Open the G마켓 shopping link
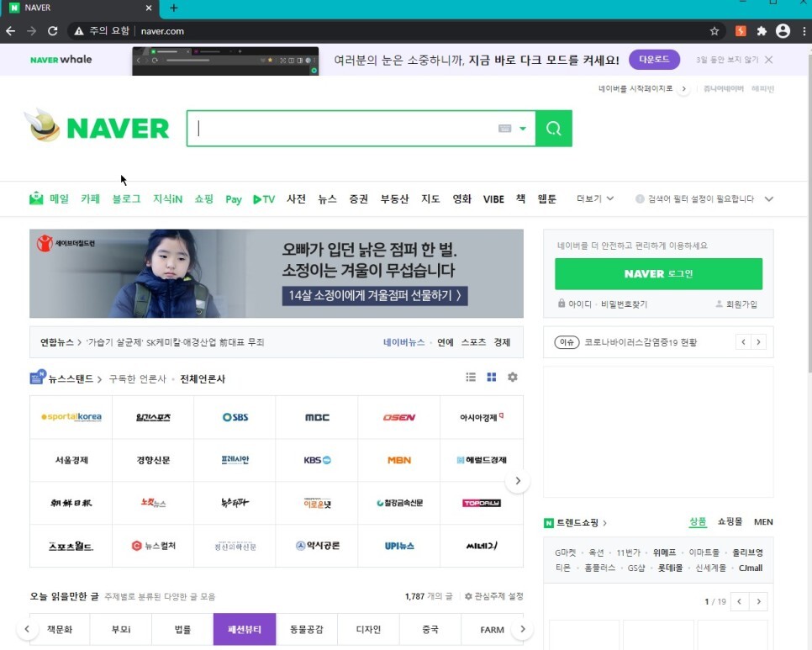The image size is (812, 650). coord(565,552)
